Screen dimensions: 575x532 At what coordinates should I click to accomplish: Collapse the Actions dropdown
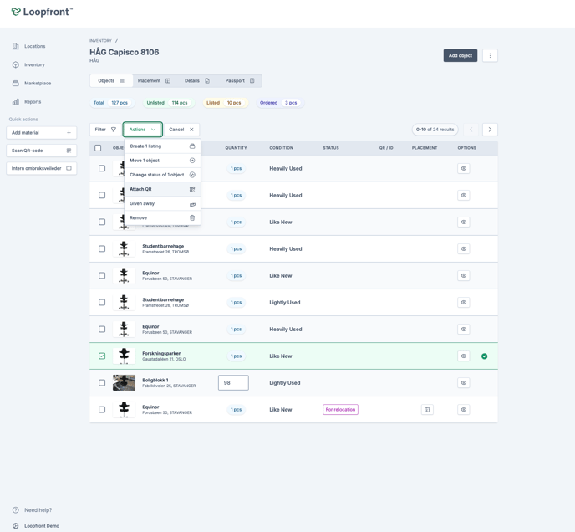[x=143, y=130]
